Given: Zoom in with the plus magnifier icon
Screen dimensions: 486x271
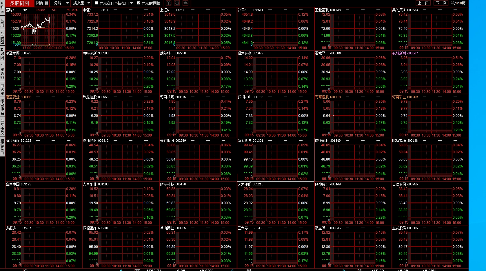Looking at the screenshot, I should 168,3.
